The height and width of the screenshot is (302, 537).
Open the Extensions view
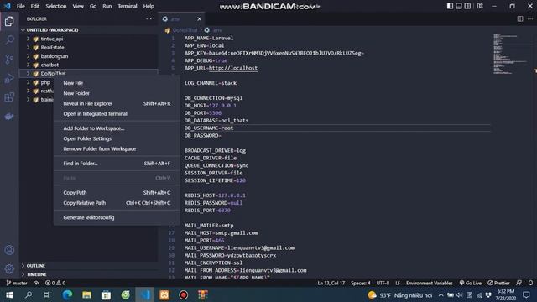[x=9, y=97]
